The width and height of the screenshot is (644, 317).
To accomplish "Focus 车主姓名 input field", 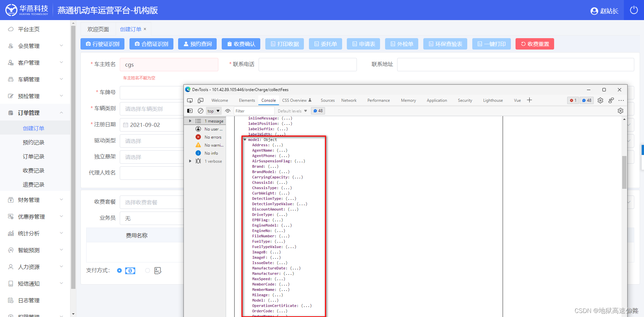I will tap(169, 65).
